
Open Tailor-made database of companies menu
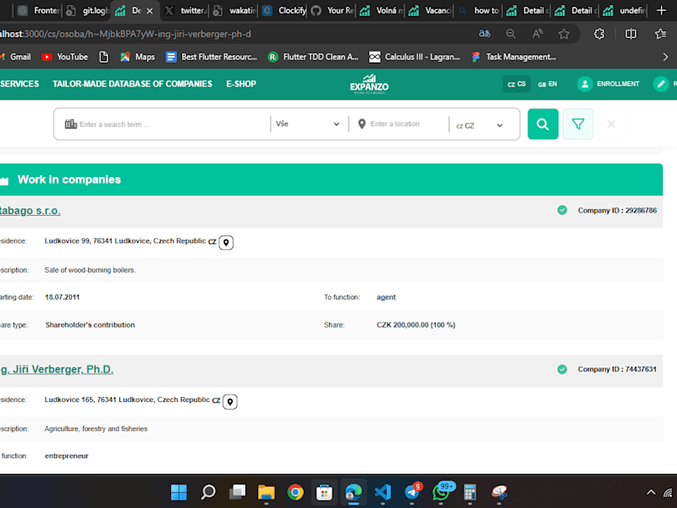point(132,84)
